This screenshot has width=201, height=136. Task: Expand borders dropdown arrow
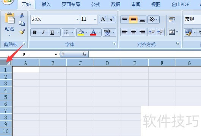tap(72, 32)
